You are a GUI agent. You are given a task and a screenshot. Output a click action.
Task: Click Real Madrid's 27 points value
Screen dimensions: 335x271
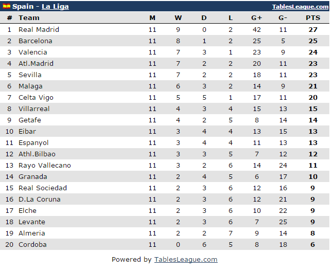click(312, 30)
